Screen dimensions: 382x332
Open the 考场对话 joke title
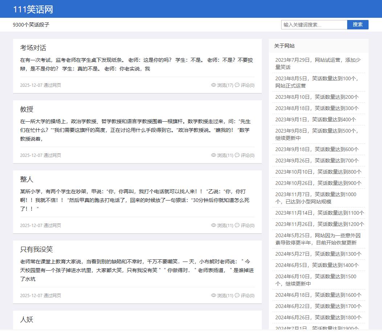coord(33,48)
